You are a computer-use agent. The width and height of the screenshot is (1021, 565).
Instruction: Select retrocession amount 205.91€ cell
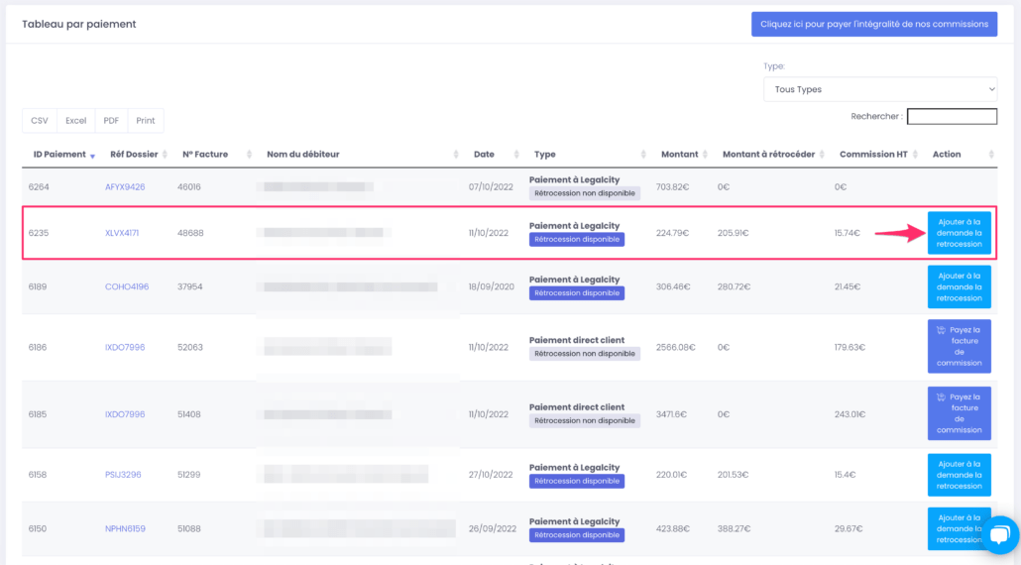(734, 232)
